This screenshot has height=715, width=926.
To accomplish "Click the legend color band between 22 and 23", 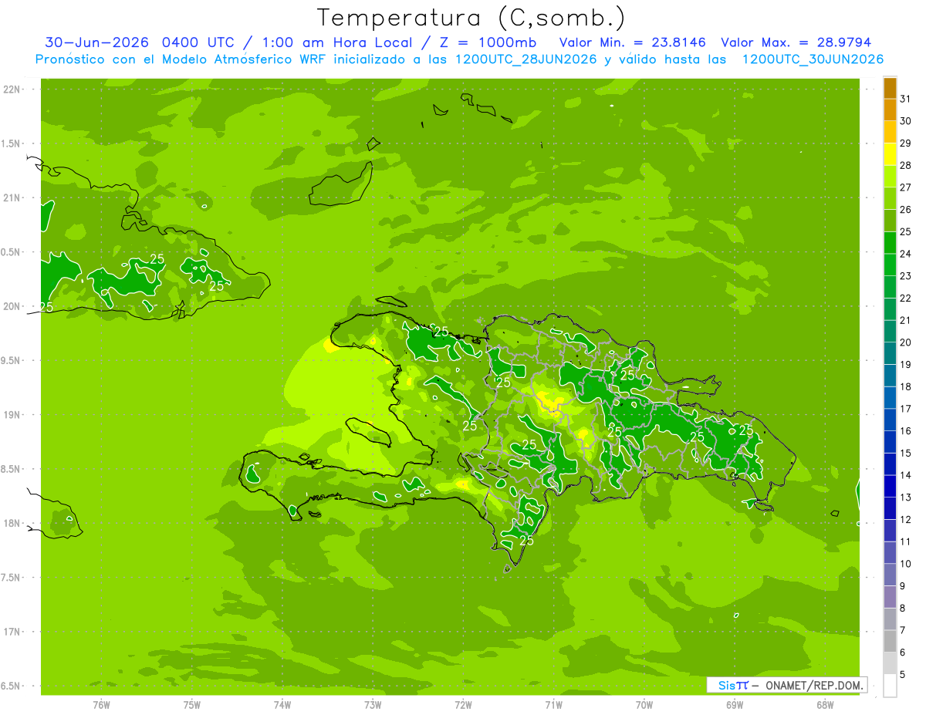I will pos(890,287).
